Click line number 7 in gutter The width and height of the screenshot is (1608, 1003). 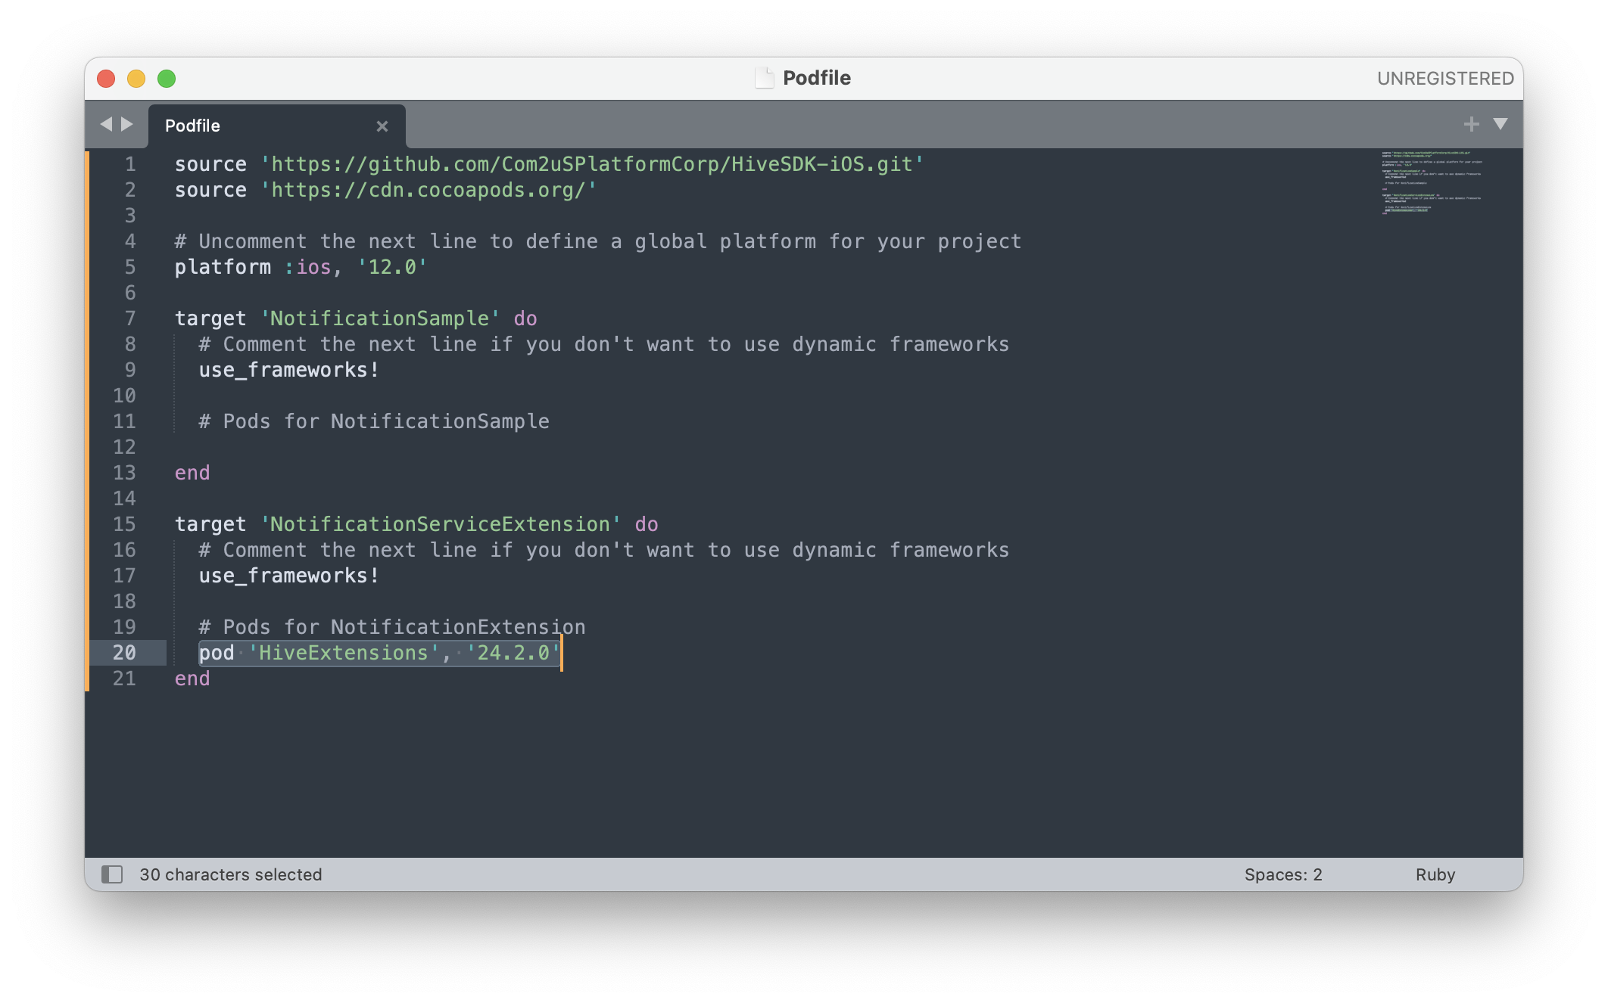point(130,318)
